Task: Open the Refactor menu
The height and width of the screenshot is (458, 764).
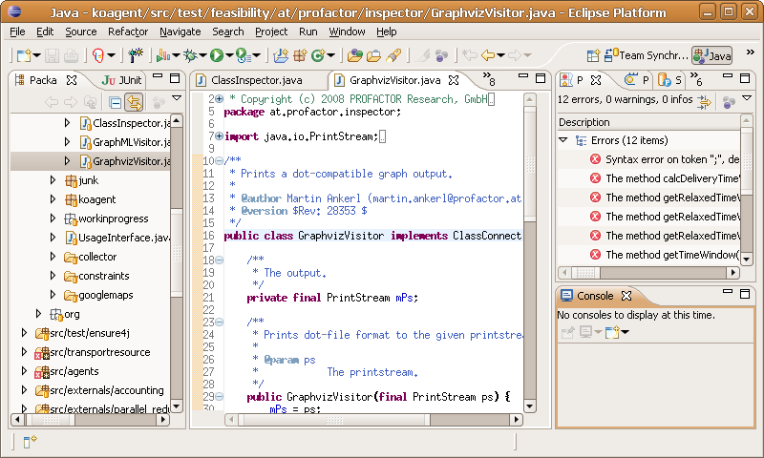Action: 128,31
